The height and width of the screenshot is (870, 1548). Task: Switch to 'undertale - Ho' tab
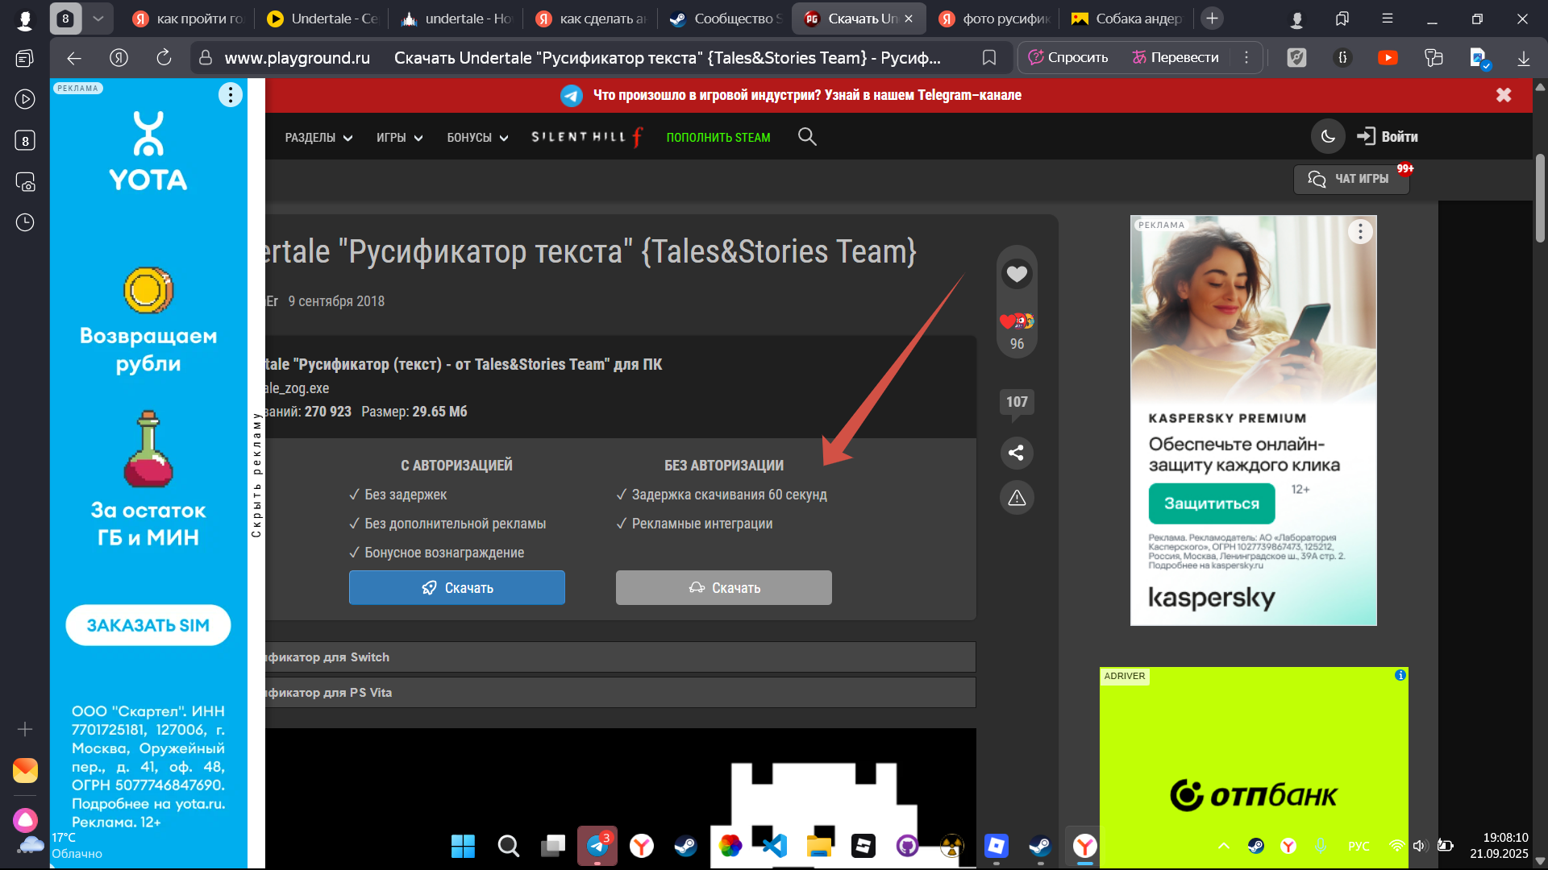click(x=456, y=19)
